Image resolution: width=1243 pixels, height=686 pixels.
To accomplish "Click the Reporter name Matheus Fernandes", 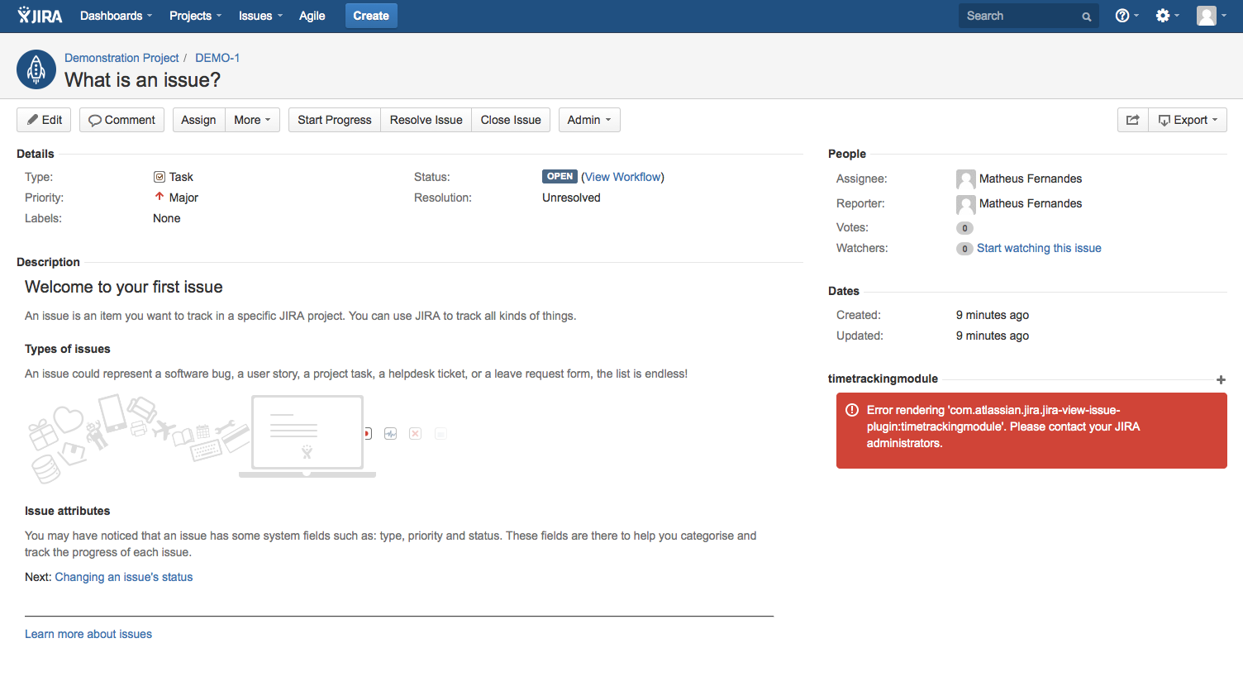I will point(1031,203).
